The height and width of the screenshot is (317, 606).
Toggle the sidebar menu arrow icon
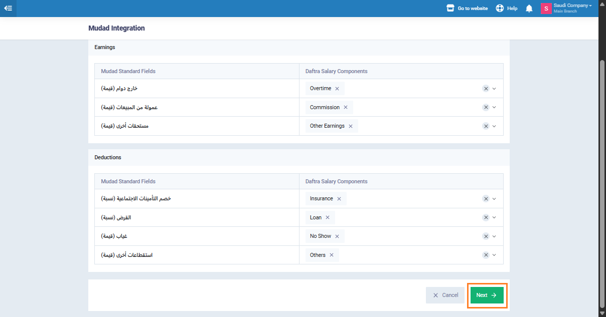pyautogui.click(x=8, y=9)
